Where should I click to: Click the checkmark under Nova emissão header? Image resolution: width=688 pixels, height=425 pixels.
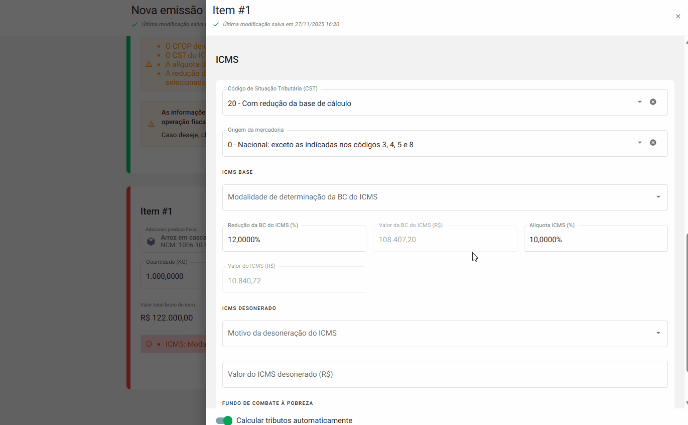(134, 24)
